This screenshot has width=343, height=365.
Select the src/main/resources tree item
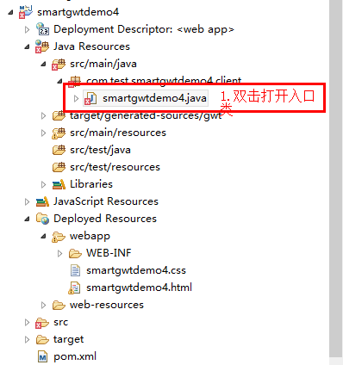pyautogui.click(x=118, y=133)
